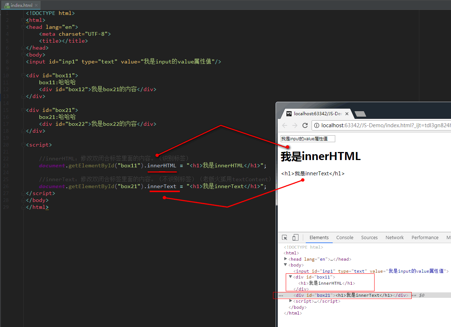Click line number 1 in editor gutter
451x327 pixels.
(x=7, y=13)
